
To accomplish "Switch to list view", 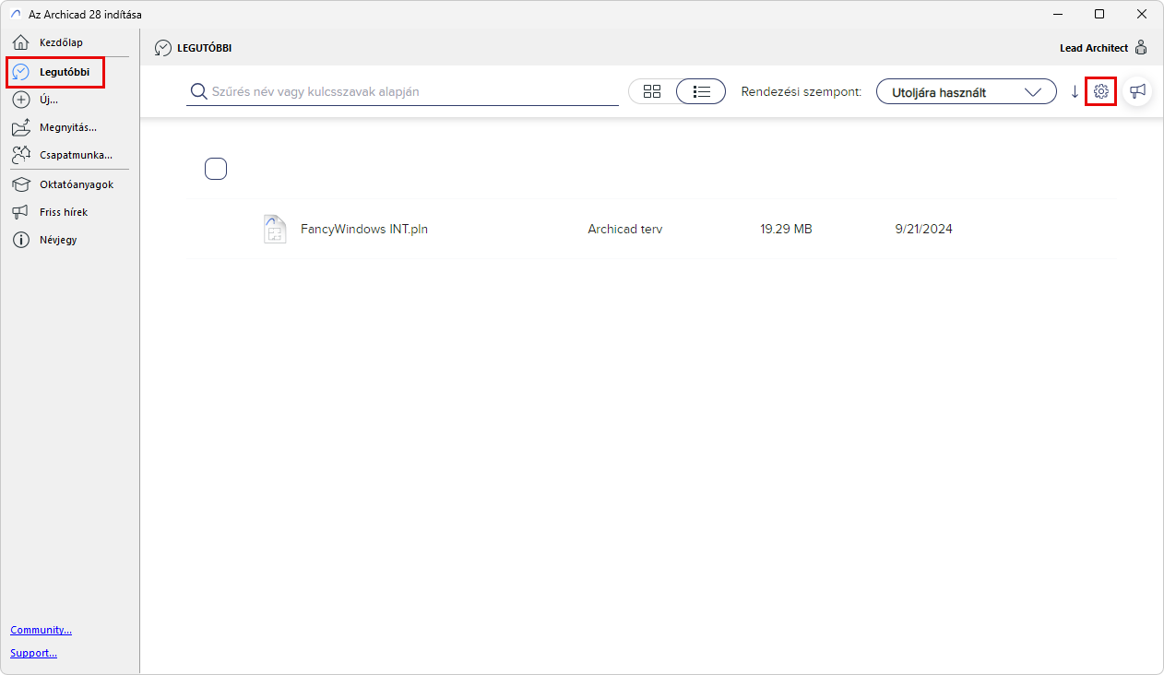I will coord(701,91).
